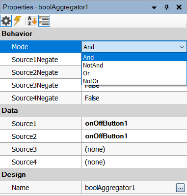Close the Properties panel
The height and width of the screenshot is (196, 187).
coord(179,7)
